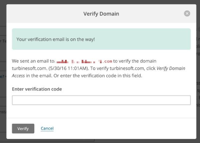The width and height of the screenshot is (200, 143).
Task: Click turbinesoft.com after 'To verify'
Action: pos(127,68)
